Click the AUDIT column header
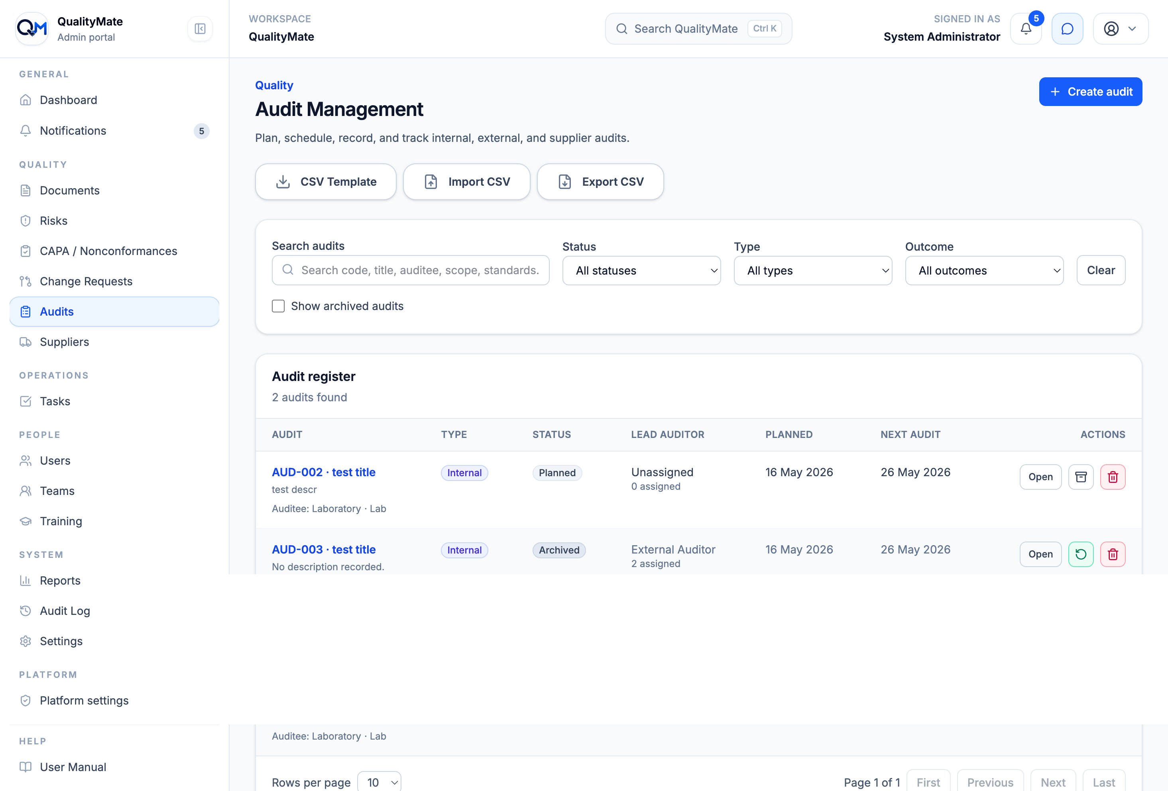 pos(287,435)
